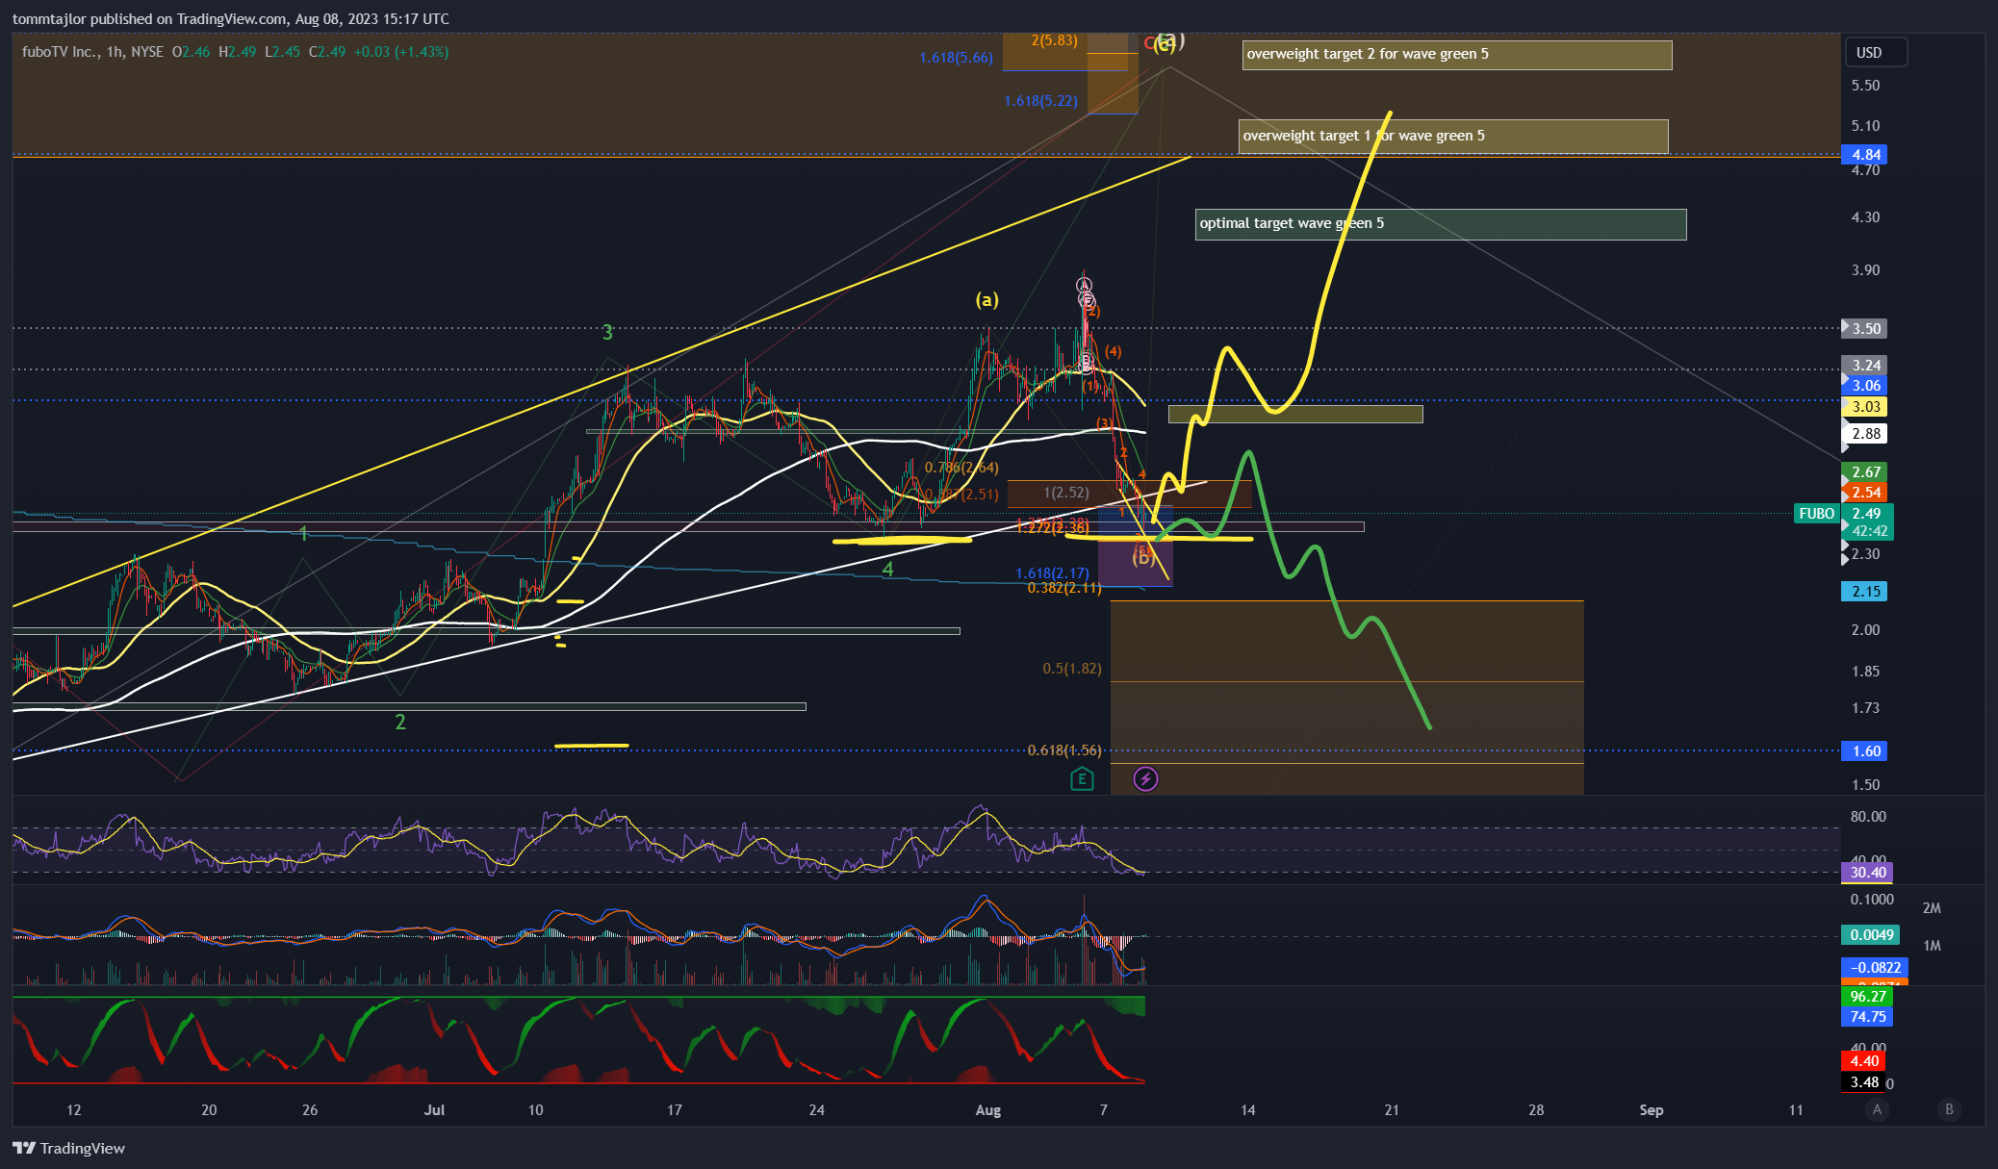Click the 2.88 white price label
Image resolution: width=1998 pixels, height=1169 pixels.
click(x=1864, y=434)
